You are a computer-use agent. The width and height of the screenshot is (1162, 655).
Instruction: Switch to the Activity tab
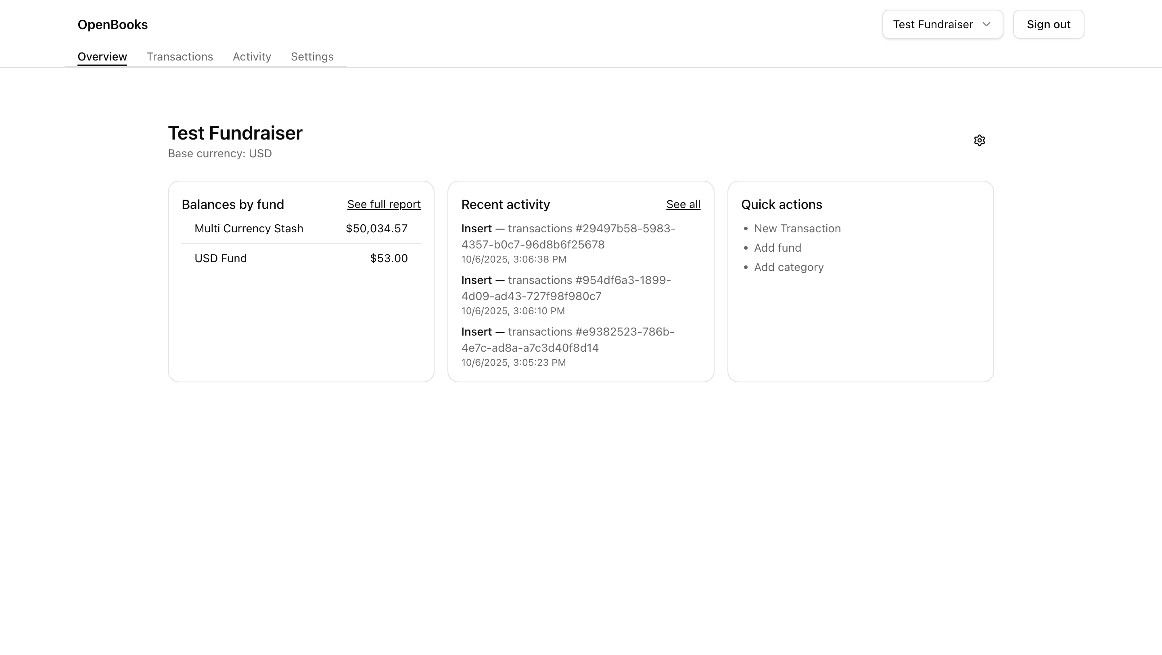252,57
